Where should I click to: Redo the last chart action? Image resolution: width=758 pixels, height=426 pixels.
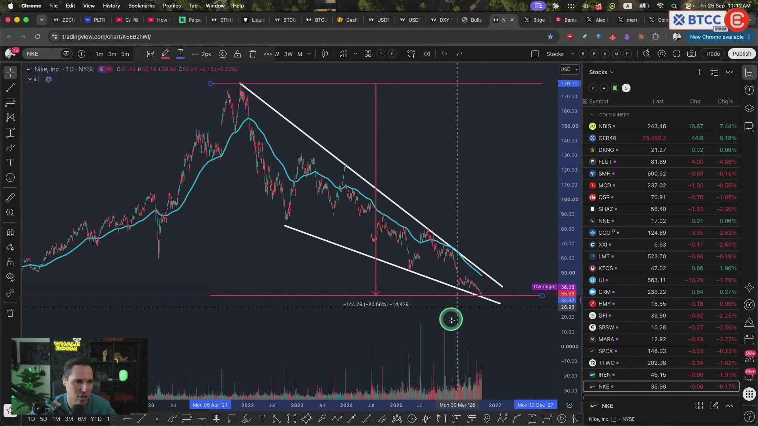[460, 54]
